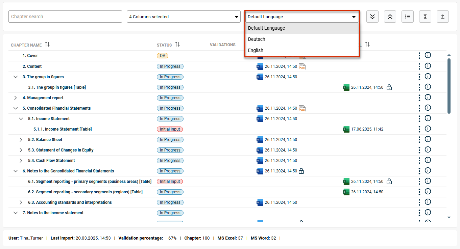Expand 4. Management report chapter
The height and width of the screenshot is (249, 460).
tap(16, 98)
